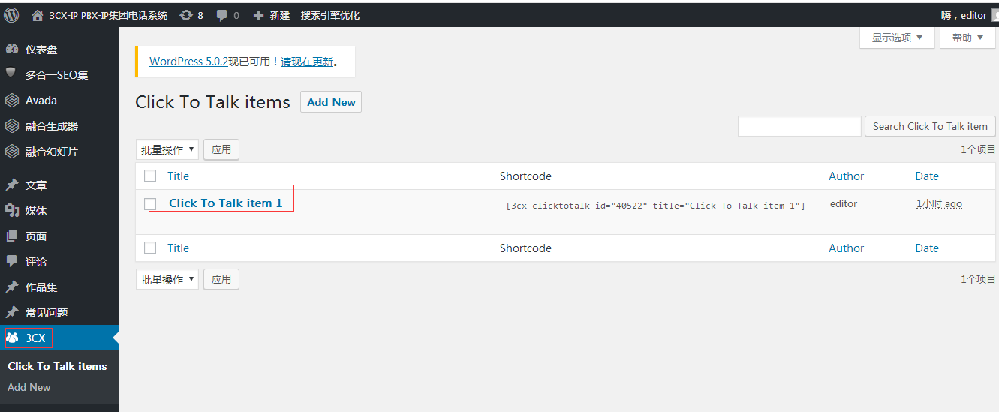
Task: Click the bottom 应用 apply button
Action: (x=221, y=279)
